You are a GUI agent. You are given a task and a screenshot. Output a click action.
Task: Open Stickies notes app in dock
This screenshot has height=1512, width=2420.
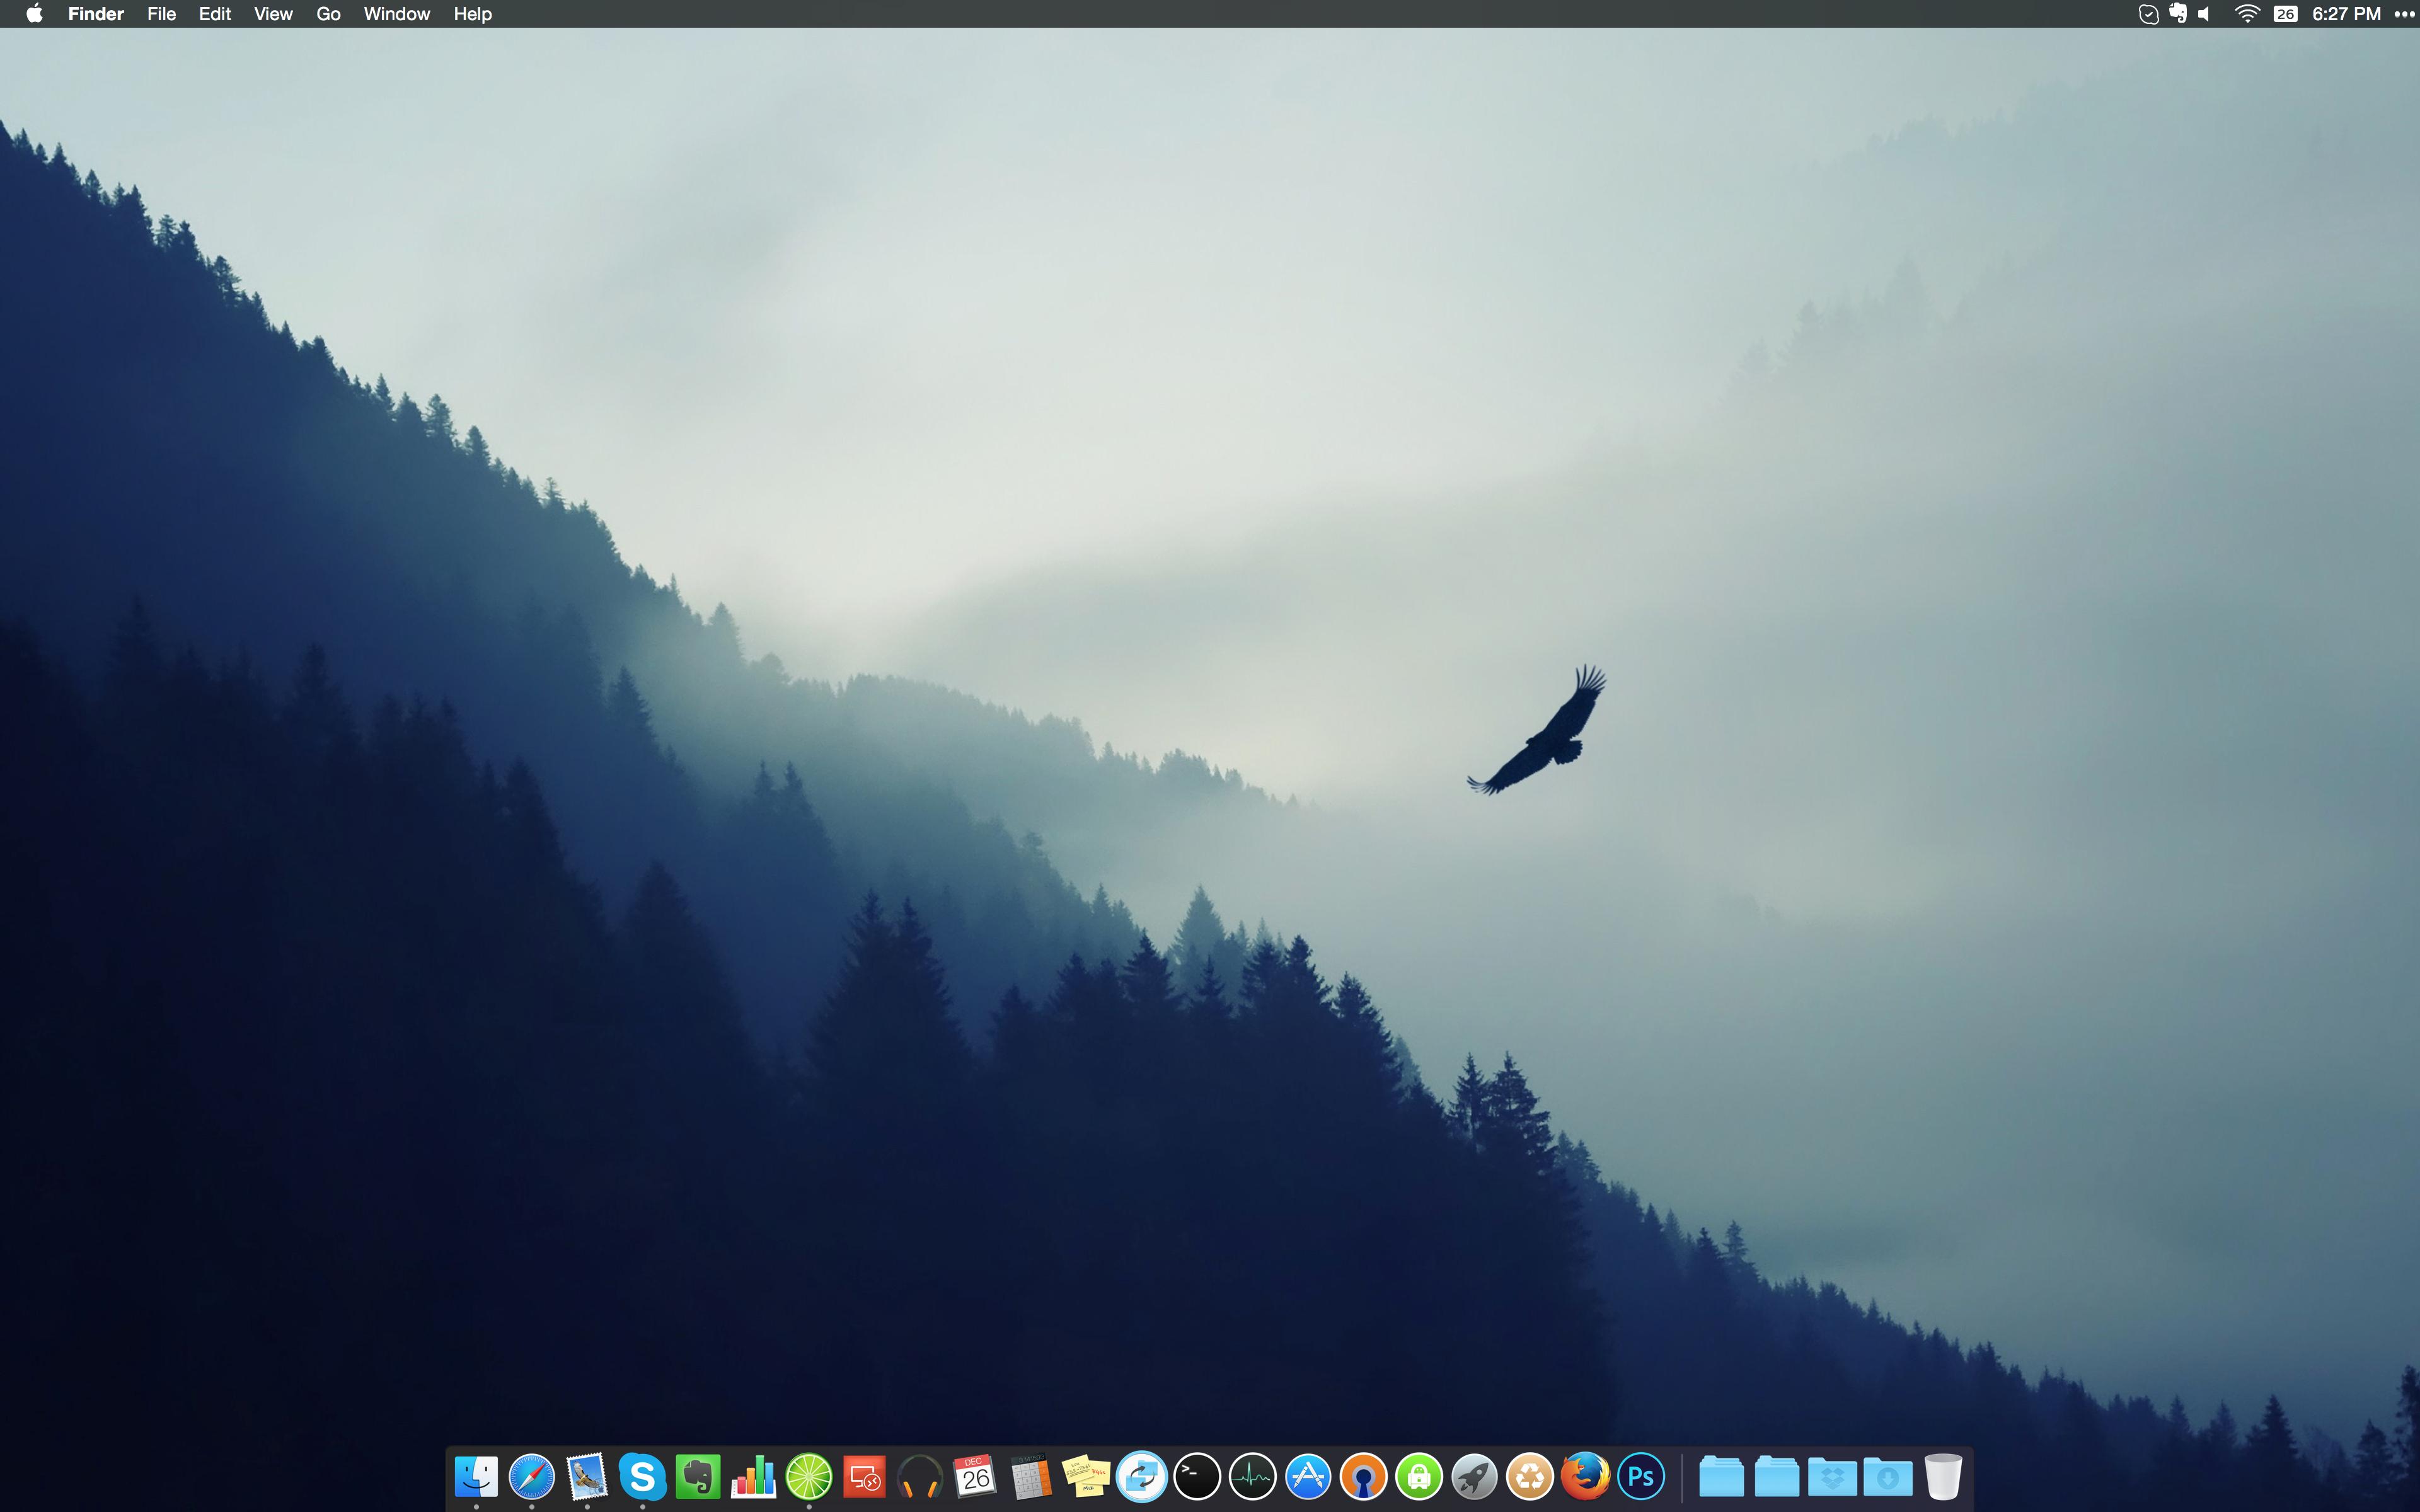1086,1476
